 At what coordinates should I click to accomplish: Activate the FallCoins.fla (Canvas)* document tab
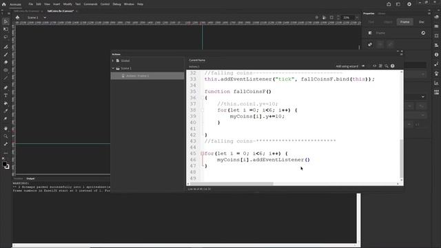coord(61,11)
